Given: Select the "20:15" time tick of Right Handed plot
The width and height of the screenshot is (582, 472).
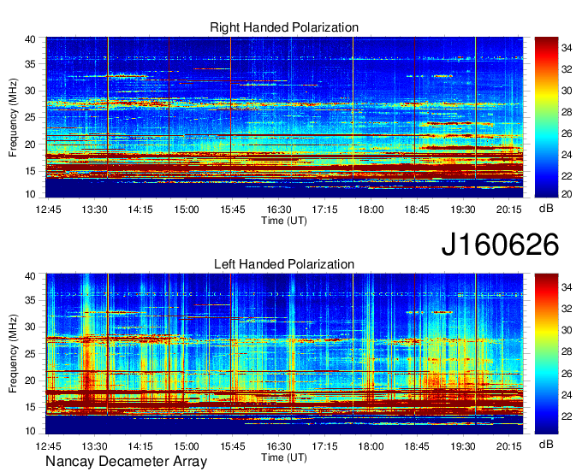Looking at the screenshot, I should [x=509, y=209].
